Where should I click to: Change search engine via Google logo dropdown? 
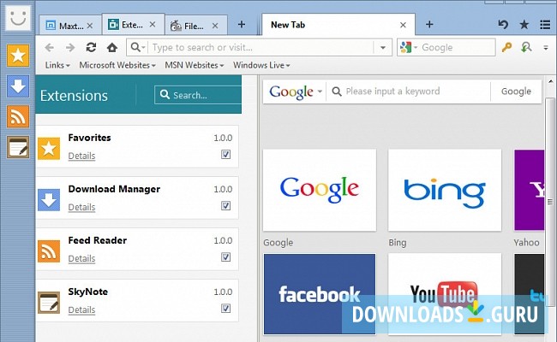[296, 91]
